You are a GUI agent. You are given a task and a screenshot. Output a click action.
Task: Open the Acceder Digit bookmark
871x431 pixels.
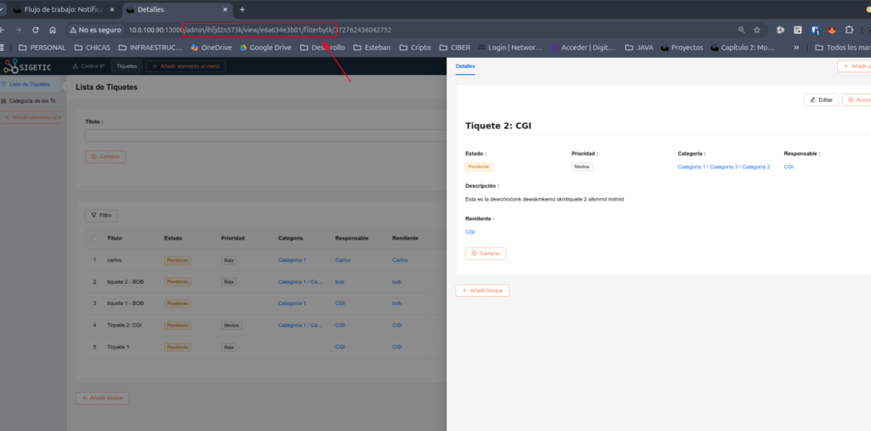click(x=584, y=48)
